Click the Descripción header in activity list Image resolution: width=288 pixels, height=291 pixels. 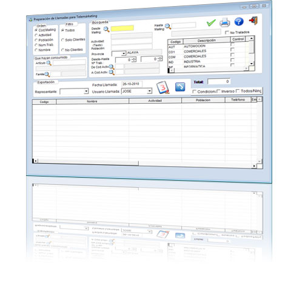click(207, 41)
